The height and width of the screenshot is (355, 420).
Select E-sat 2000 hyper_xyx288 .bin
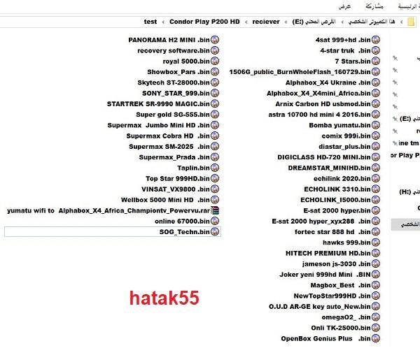[321, 221]
